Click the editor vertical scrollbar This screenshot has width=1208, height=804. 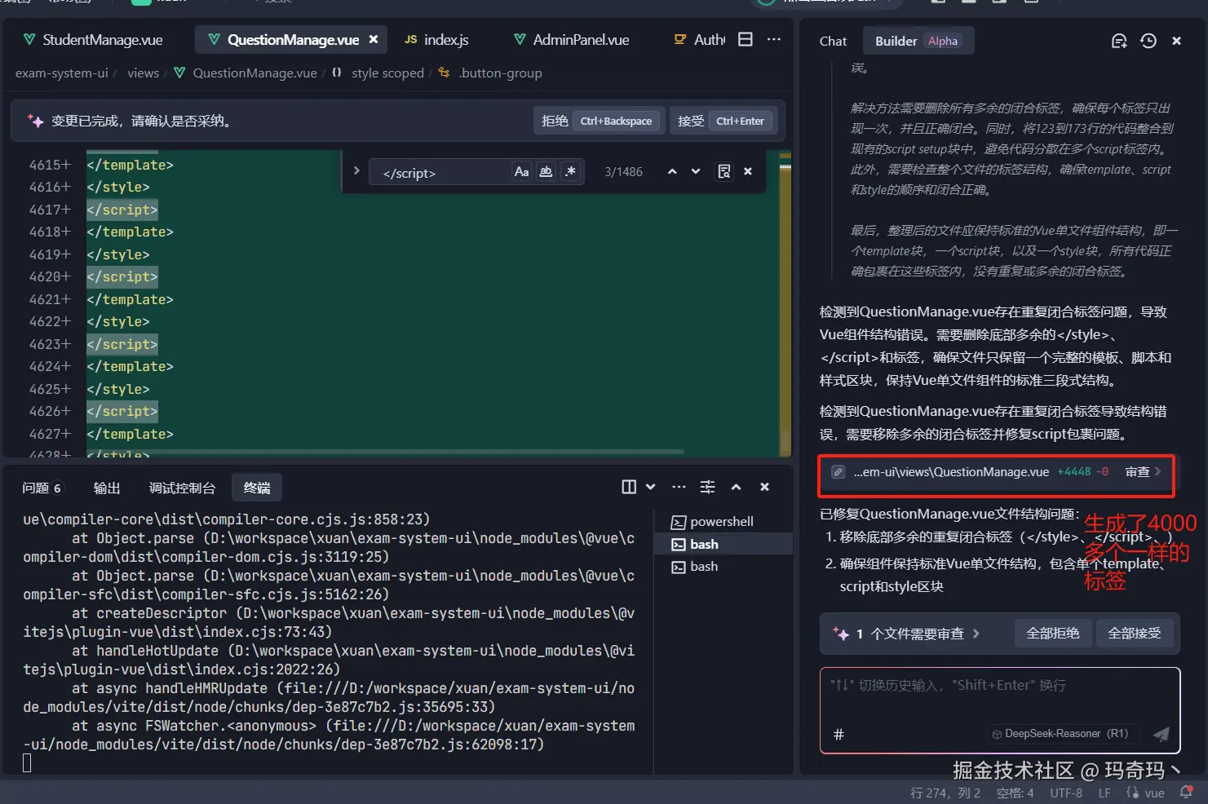click(x=785, y=302)
